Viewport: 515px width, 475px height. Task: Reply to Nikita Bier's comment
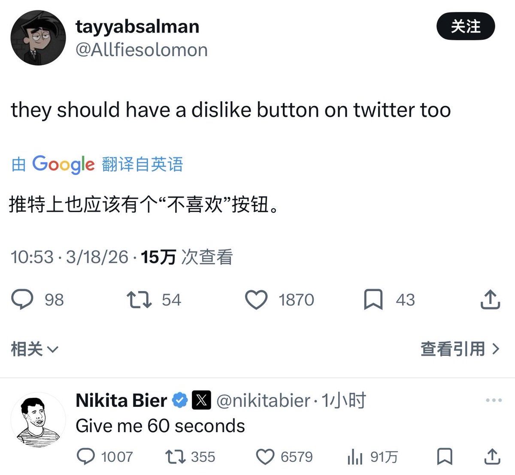(x=85, y=457)
